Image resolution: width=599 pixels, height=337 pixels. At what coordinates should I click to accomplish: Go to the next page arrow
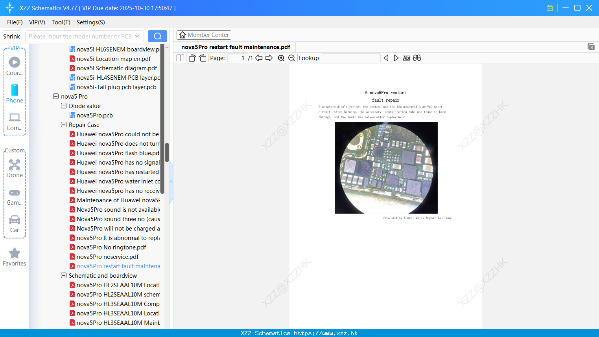click(x=269, y=58)
